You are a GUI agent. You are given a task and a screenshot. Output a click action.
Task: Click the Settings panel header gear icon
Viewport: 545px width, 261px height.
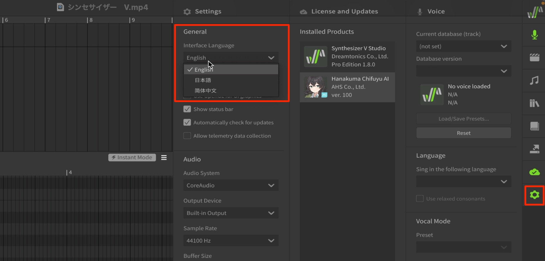click(187, 12)
